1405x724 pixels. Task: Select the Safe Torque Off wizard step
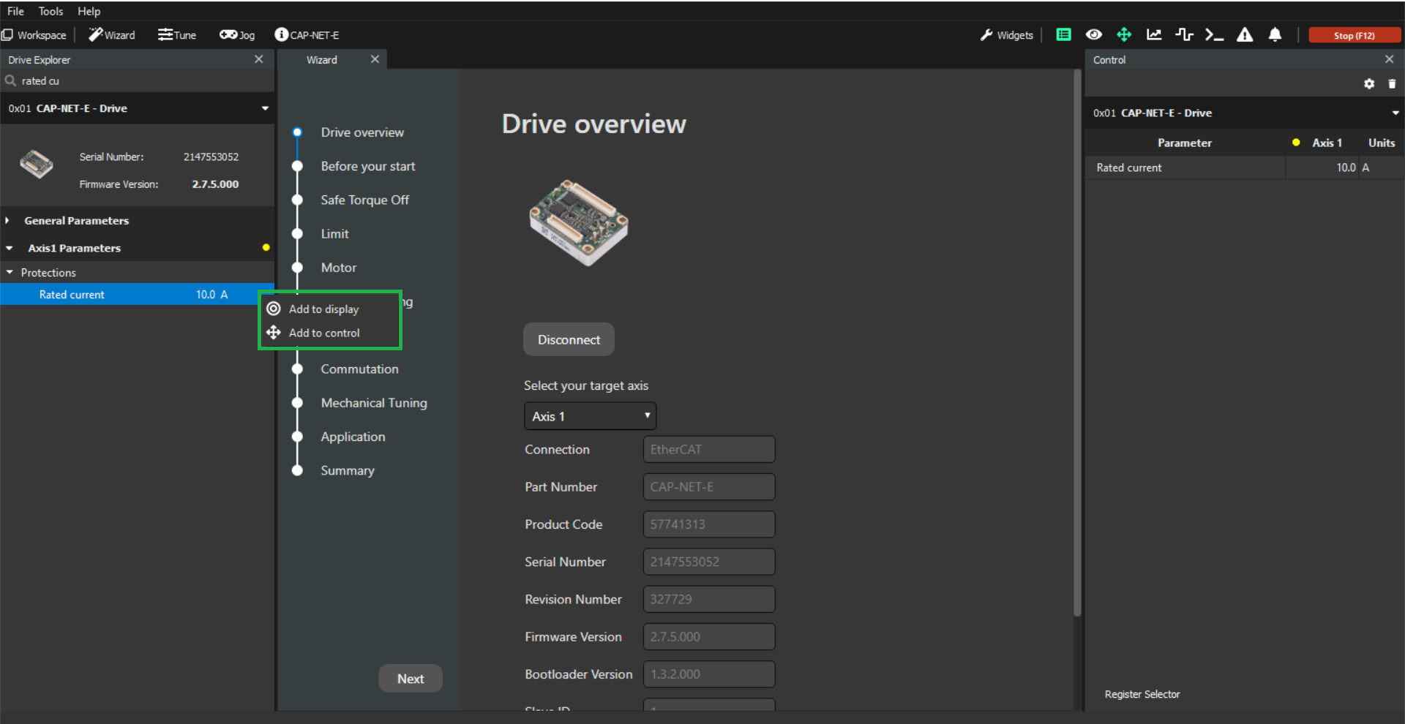point(364,200)
